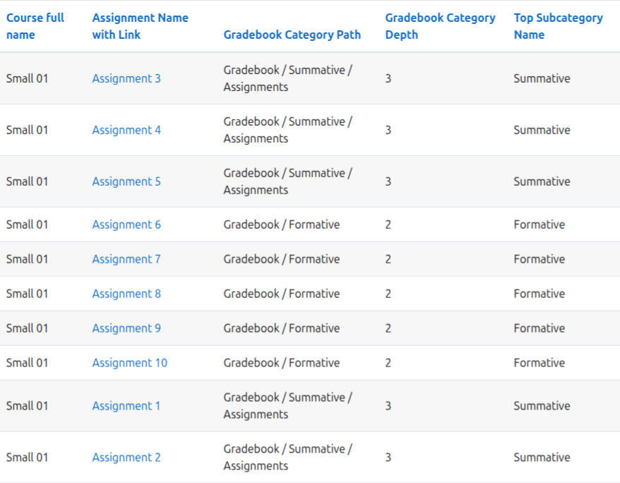Viewport: 620px width, 483px height.
Task: Open the Assignment 5 link
Action: [126, 181]
